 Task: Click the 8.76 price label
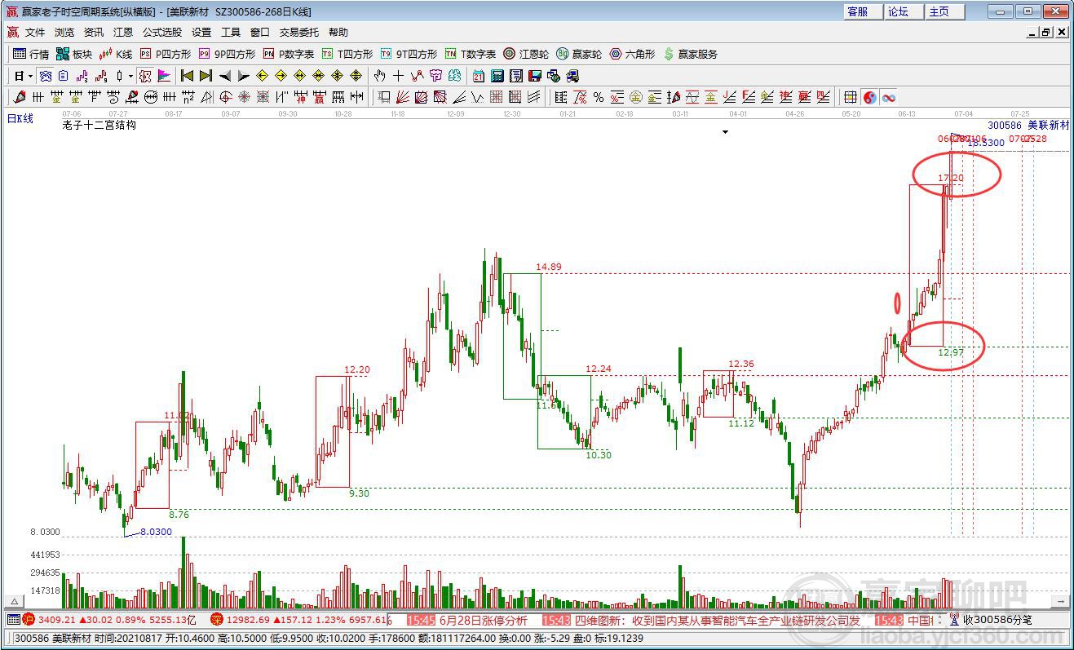coord(179,515)
